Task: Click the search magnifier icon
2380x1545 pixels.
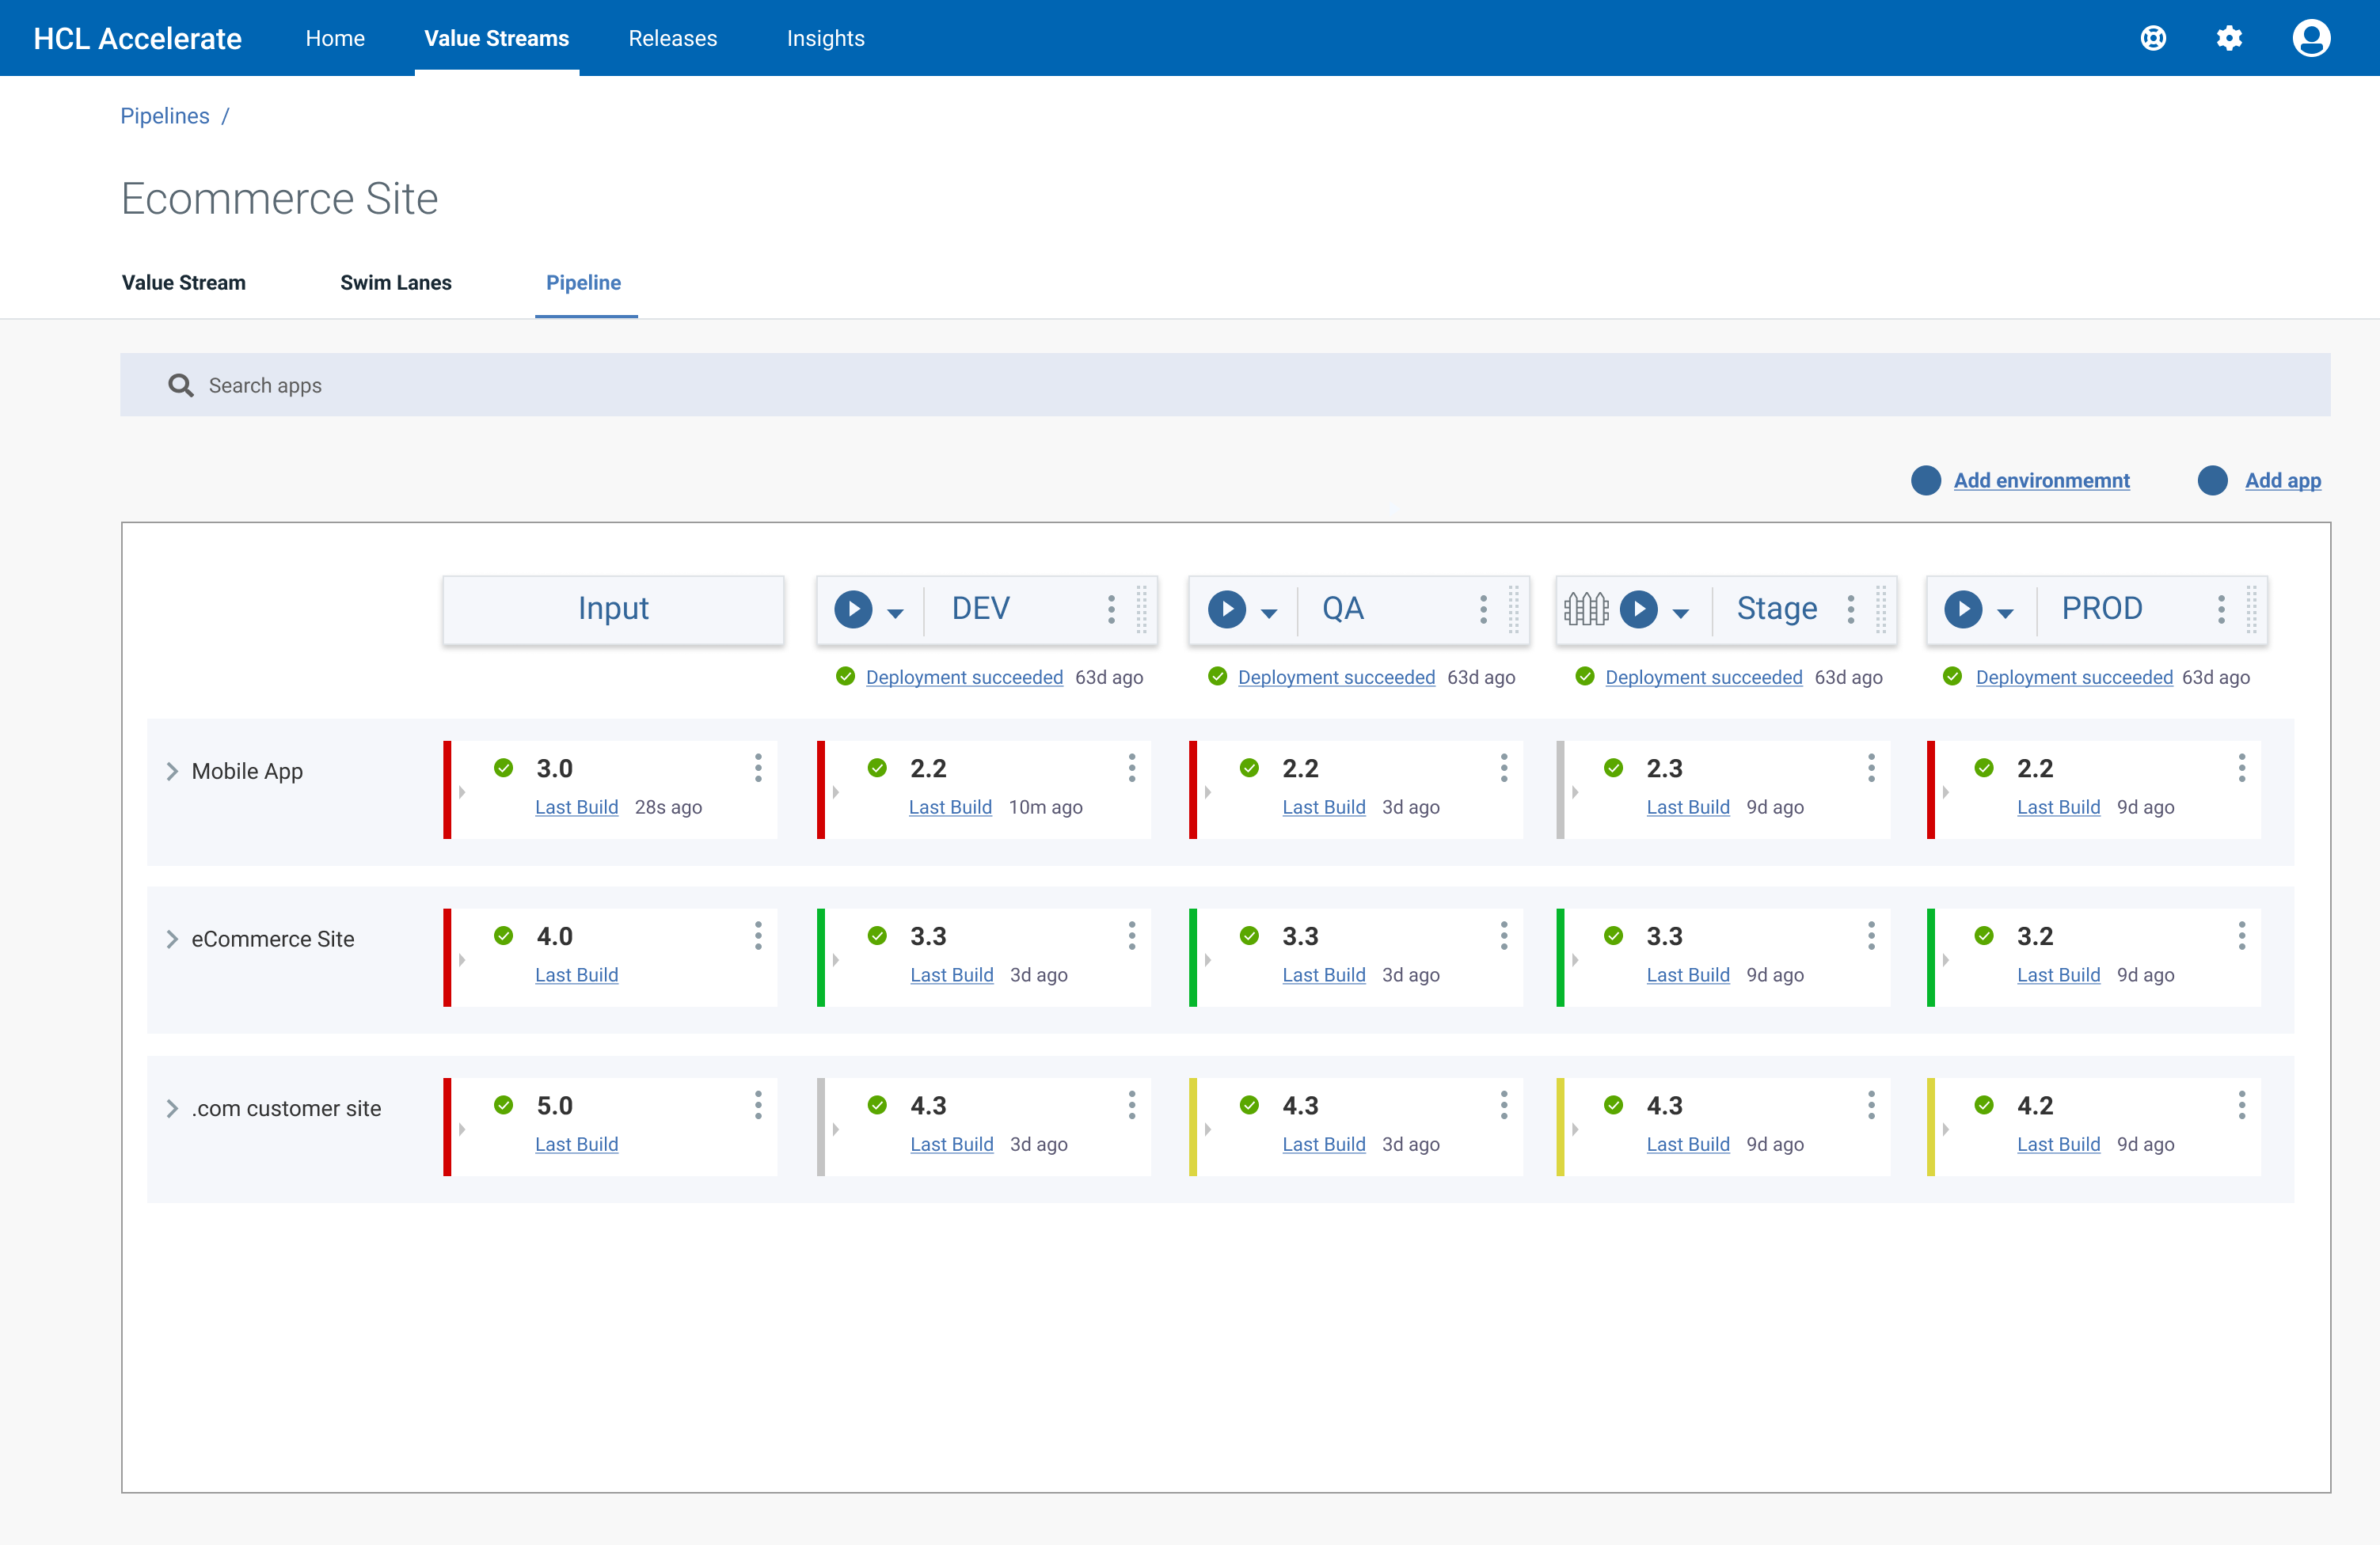Action: point(180,385)
